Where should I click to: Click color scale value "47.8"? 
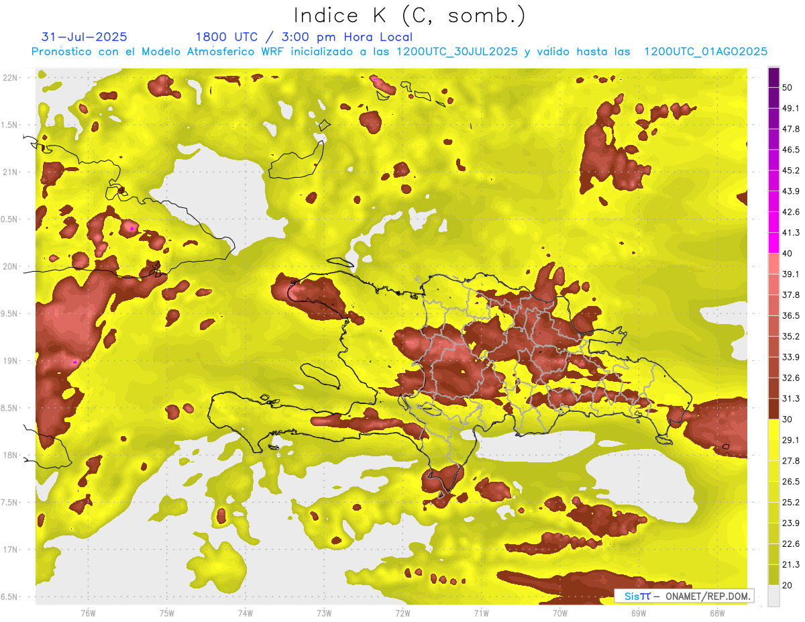(790, 129)
